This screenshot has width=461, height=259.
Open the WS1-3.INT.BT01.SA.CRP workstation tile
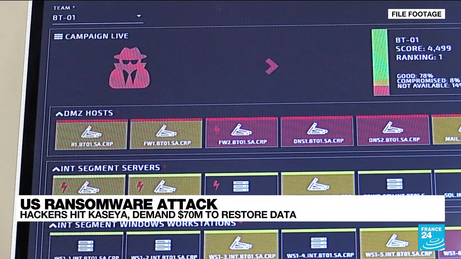pos(241,245)
